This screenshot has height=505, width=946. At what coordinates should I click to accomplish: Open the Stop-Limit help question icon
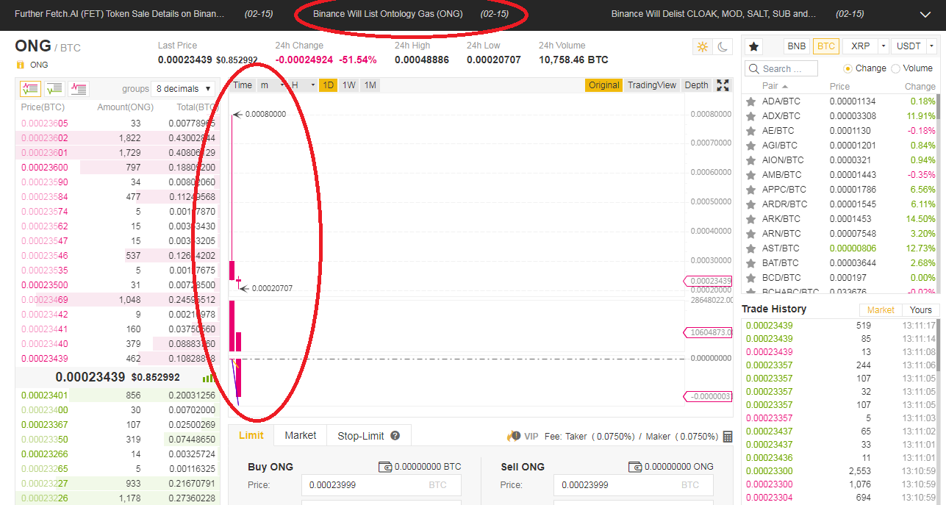point(395,436)
